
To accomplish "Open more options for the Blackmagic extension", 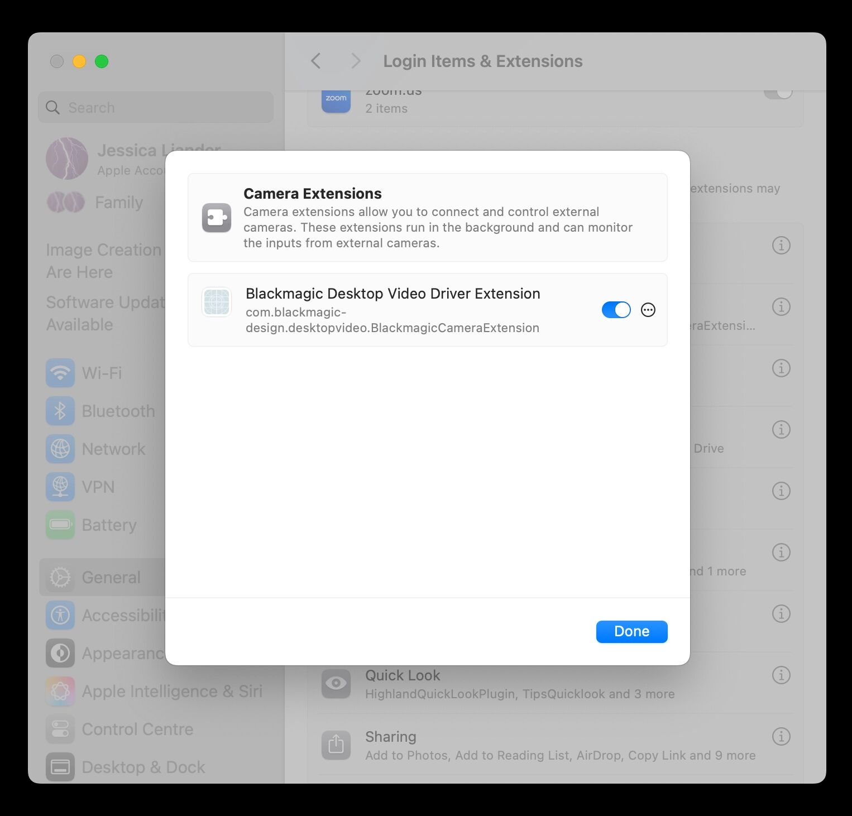I will tap(648, 310).
